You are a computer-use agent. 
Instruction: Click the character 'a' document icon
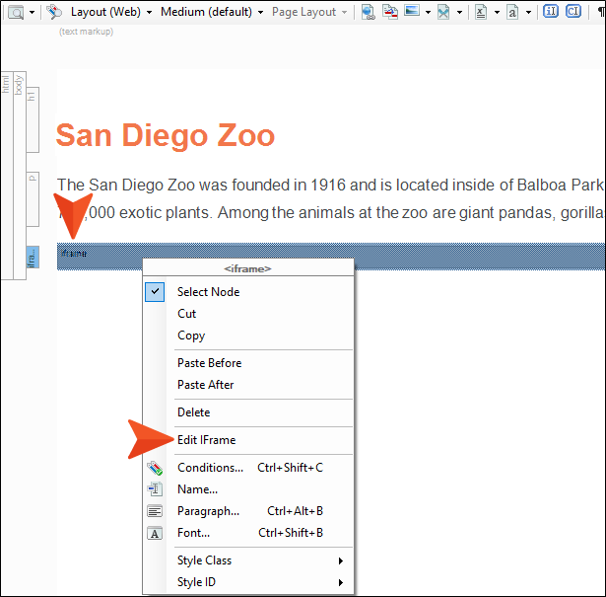pyautogui.click(x=512, y=12)
